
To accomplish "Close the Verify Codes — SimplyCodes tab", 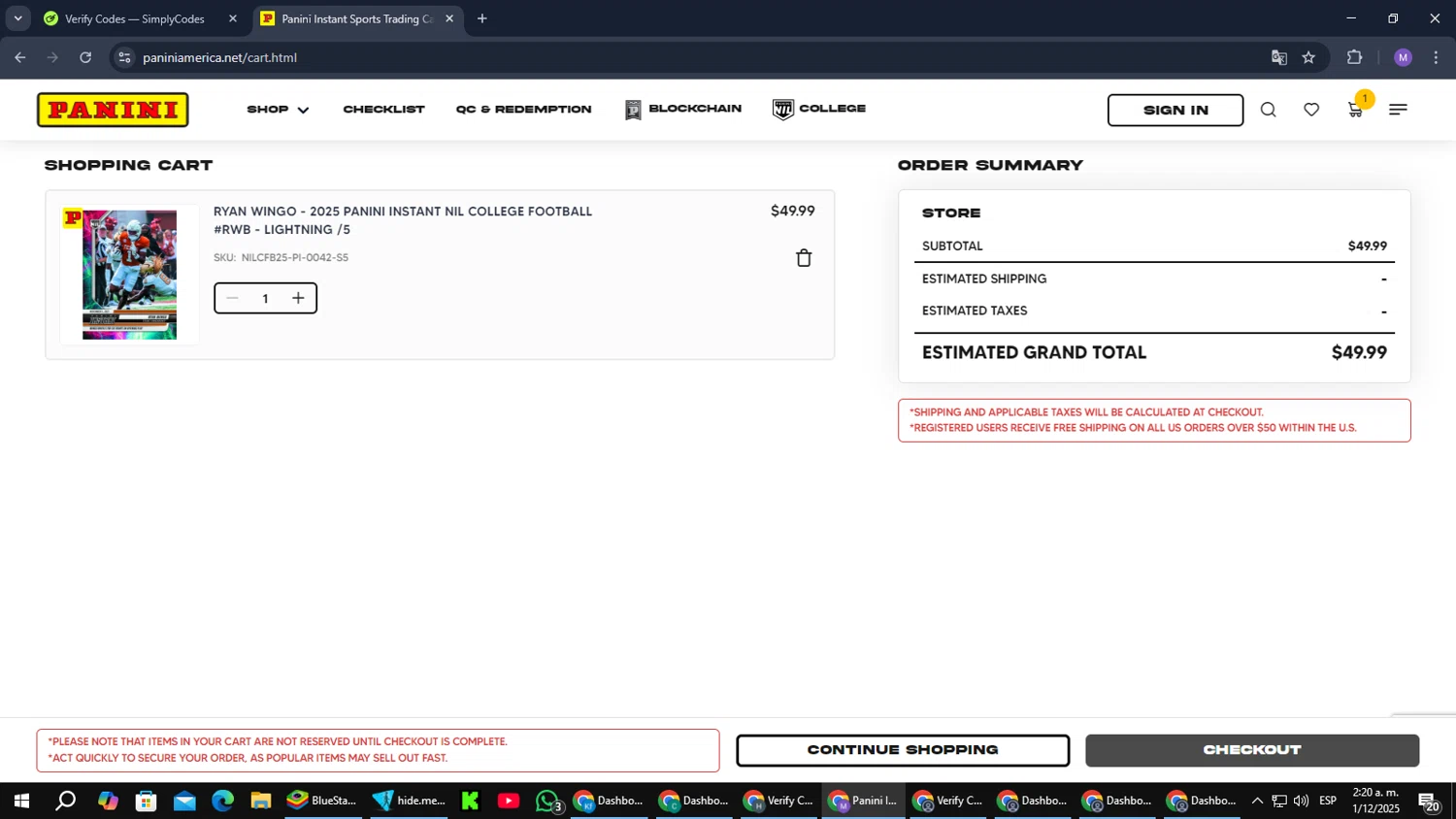I will coord(233,18).
